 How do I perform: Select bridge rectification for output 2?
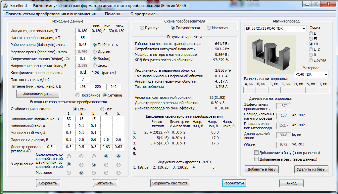(x=81, y=173)
